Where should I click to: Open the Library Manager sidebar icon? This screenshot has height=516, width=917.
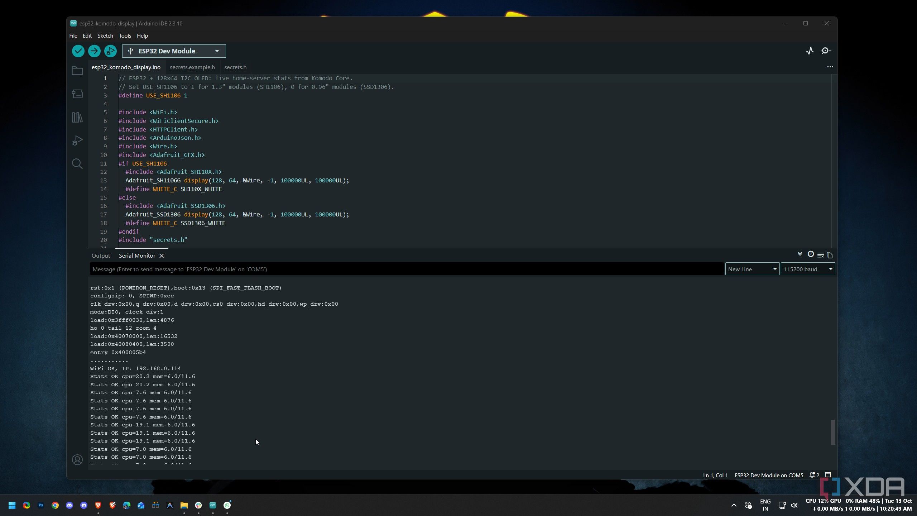77,117
